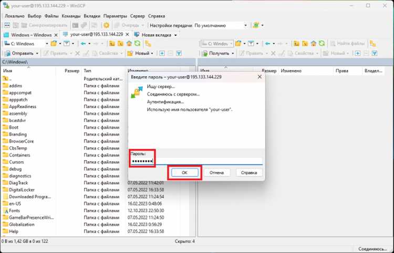Select the Globalization folder
The height and width of the screenshot is (253, 394).
[22, 224]
